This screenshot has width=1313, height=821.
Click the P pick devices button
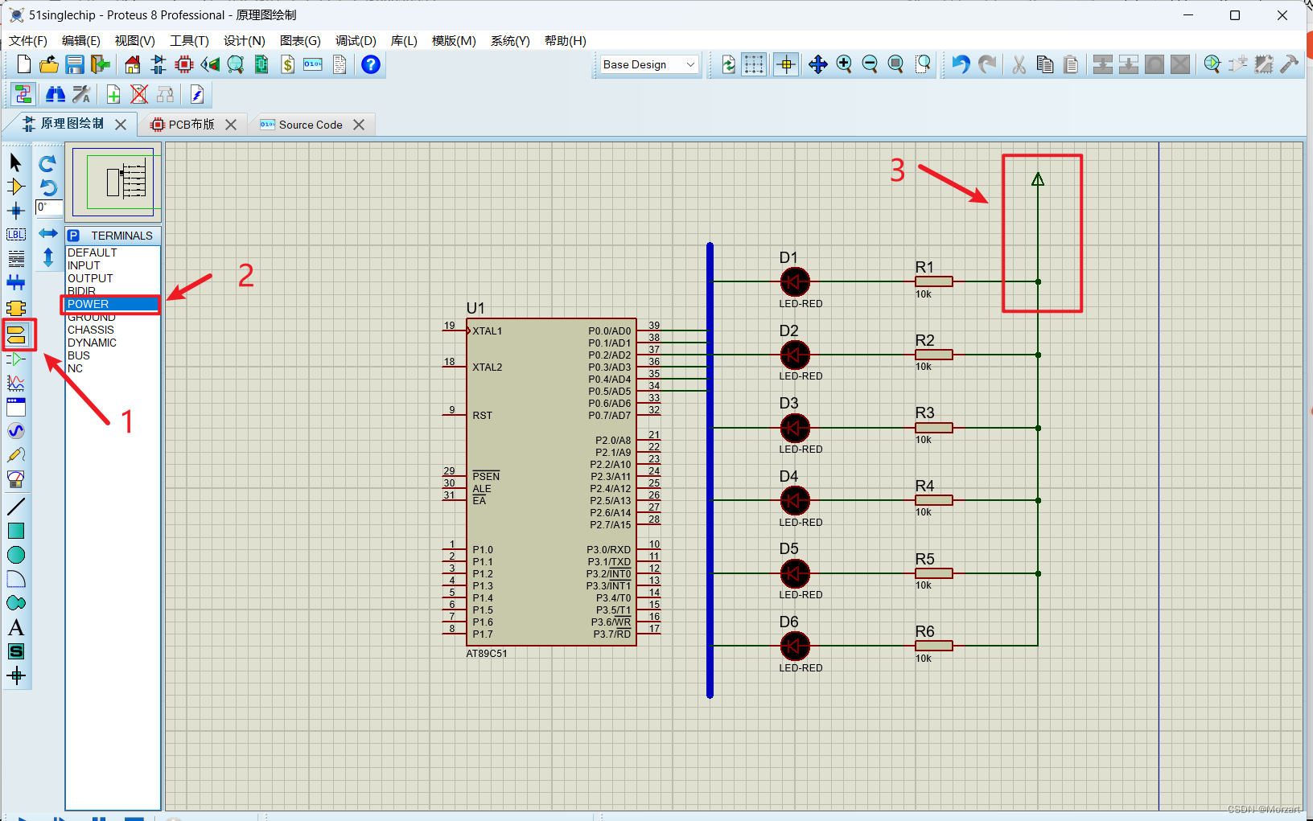pyautogui.click(x=74, y=236)
